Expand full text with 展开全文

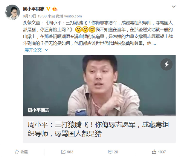tap(33, 50)
